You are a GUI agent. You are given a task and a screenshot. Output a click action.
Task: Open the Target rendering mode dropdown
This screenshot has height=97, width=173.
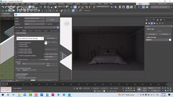click(x=34, y=18)
